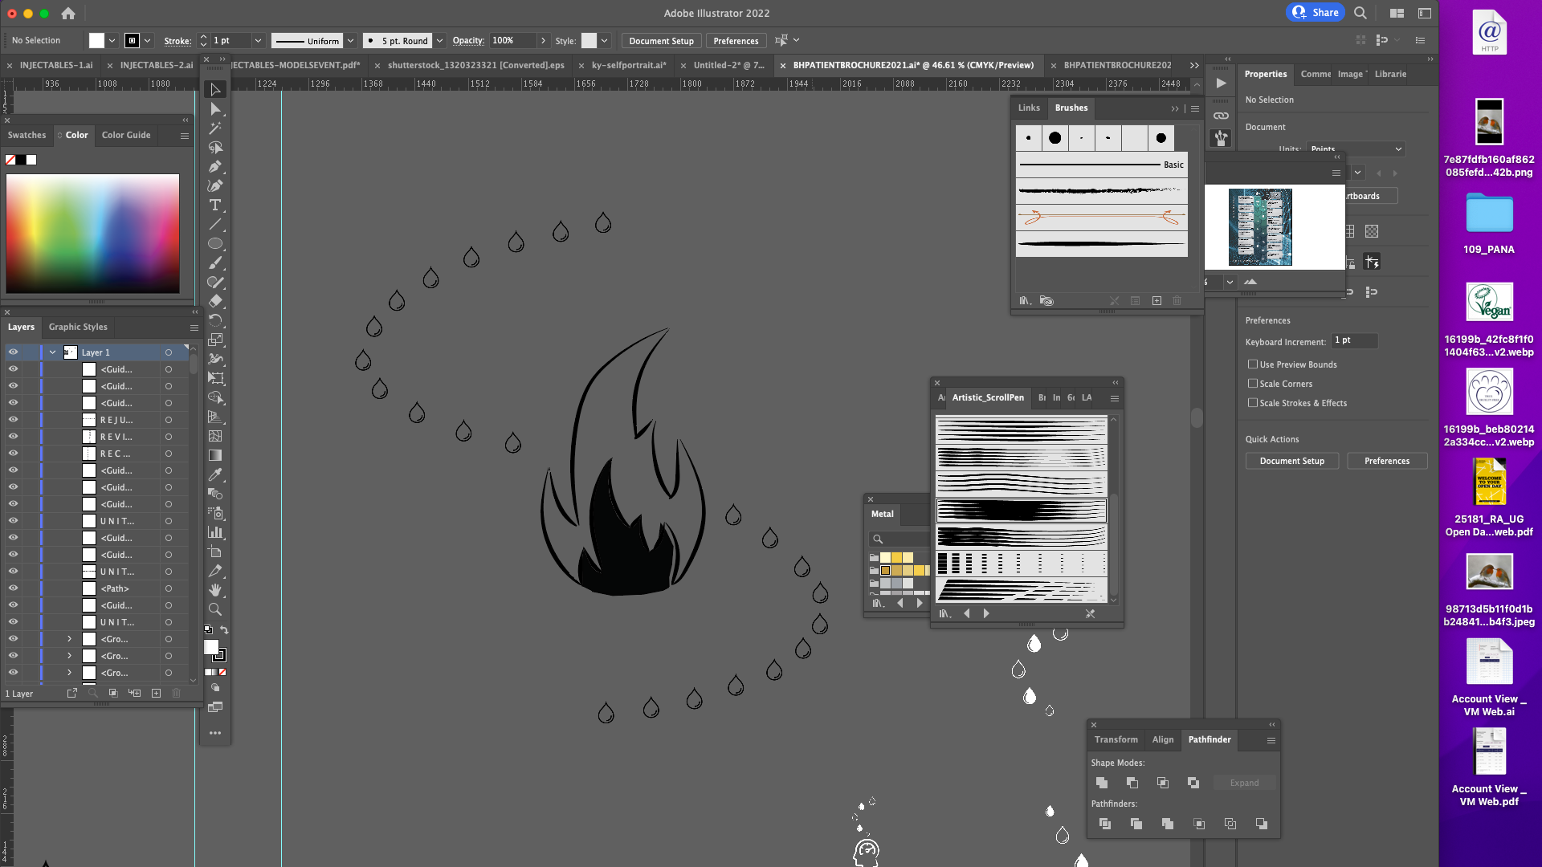The image size is (1542, 867).
Task: Create new layer in Layers panel
Action: pos(156,693)
